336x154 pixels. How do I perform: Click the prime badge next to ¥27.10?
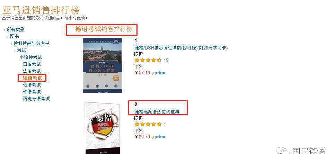[x=159, y=73]
